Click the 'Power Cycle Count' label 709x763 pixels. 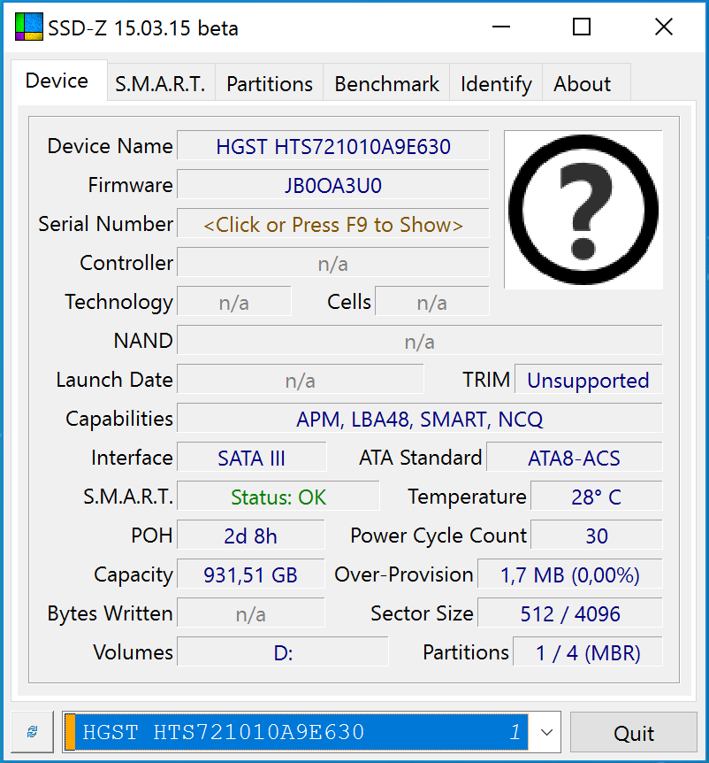click(438, 536)
